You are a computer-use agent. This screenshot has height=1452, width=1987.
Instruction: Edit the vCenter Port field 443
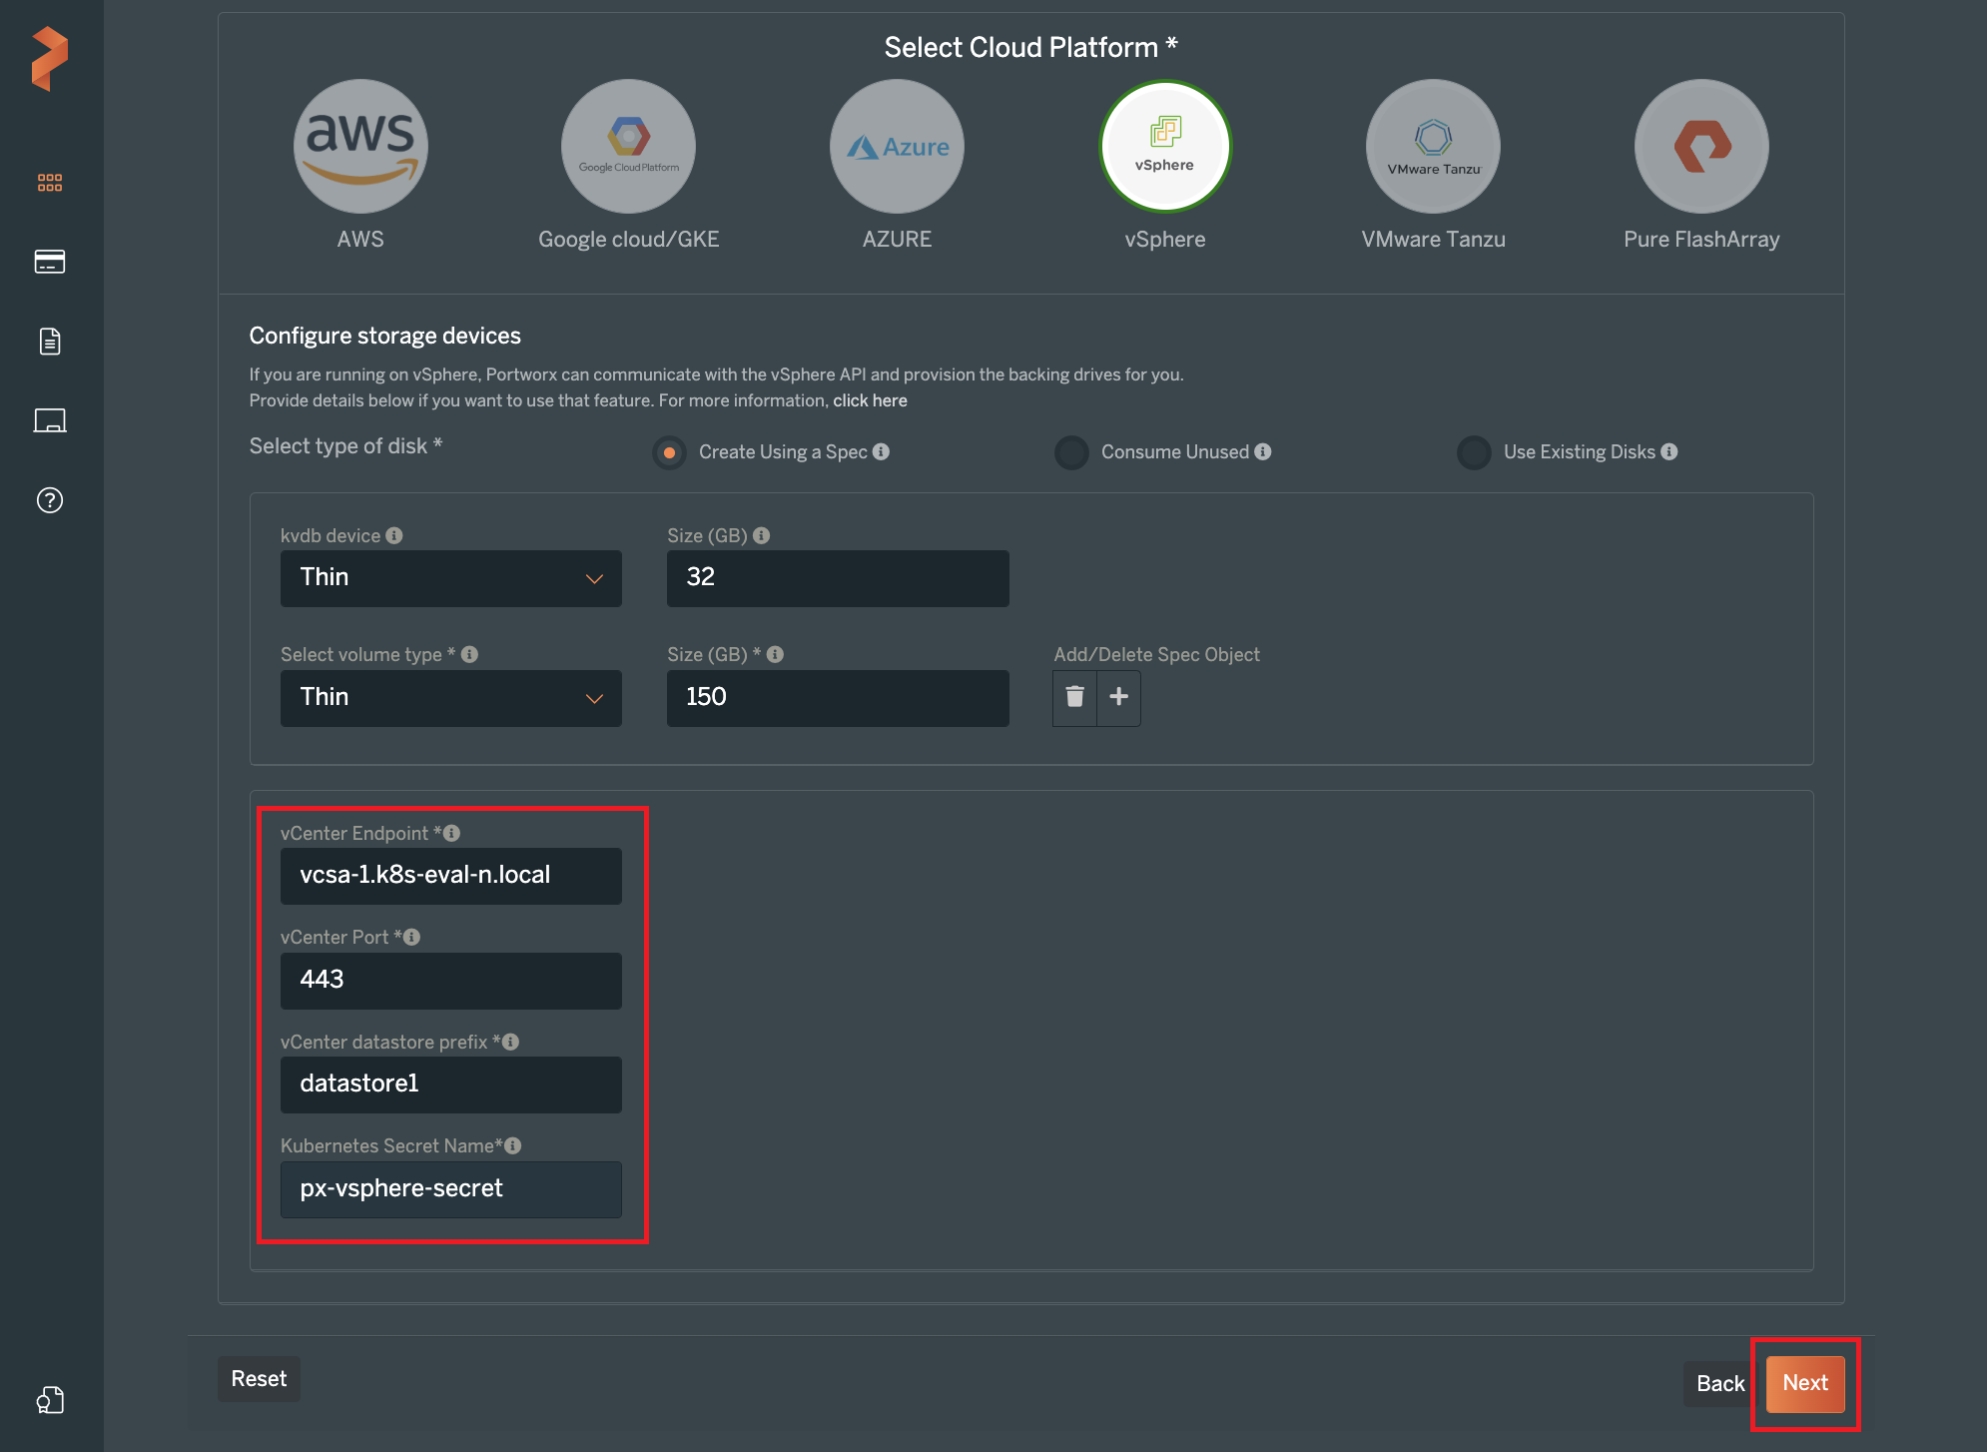451,981
